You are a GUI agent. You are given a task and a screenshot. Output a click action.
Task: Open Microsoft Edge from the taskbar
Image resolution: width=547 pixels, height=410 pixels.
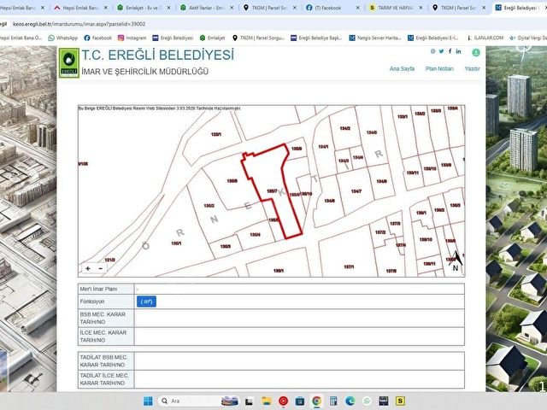point(350,401)
